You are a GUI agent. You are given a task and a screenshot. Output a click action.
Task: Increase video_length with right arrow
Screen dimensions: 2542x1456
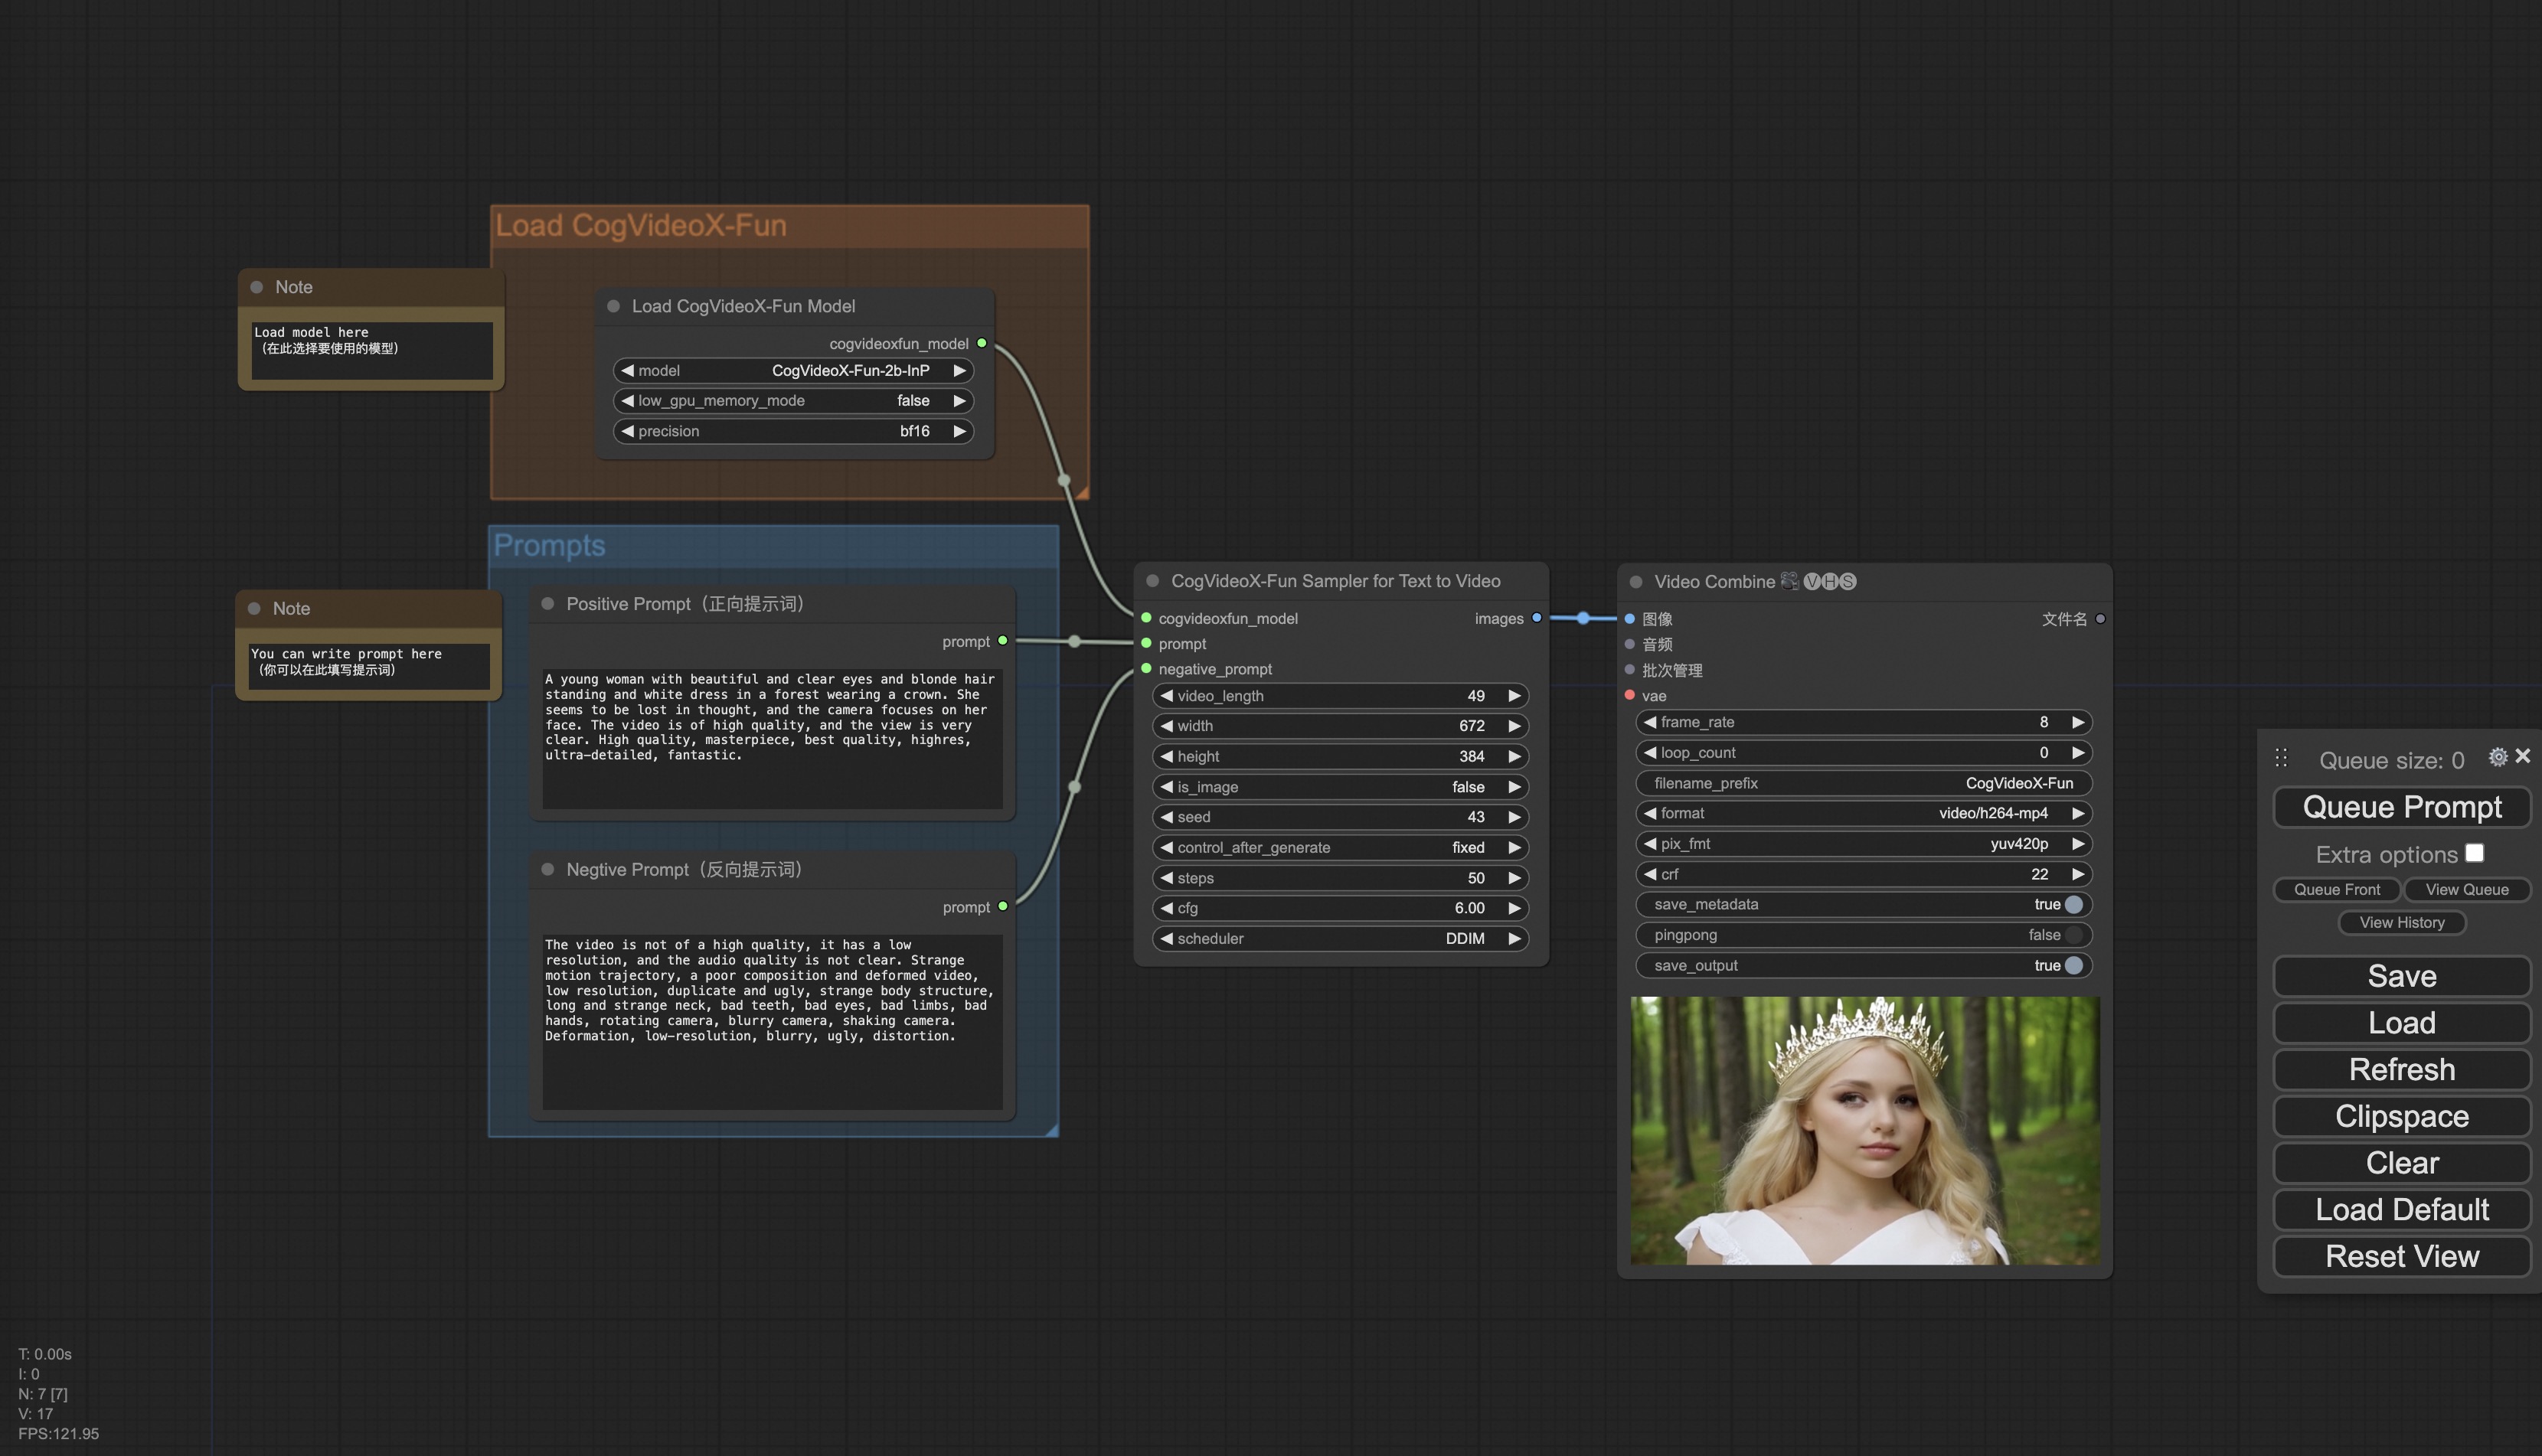pos(1515,695)
